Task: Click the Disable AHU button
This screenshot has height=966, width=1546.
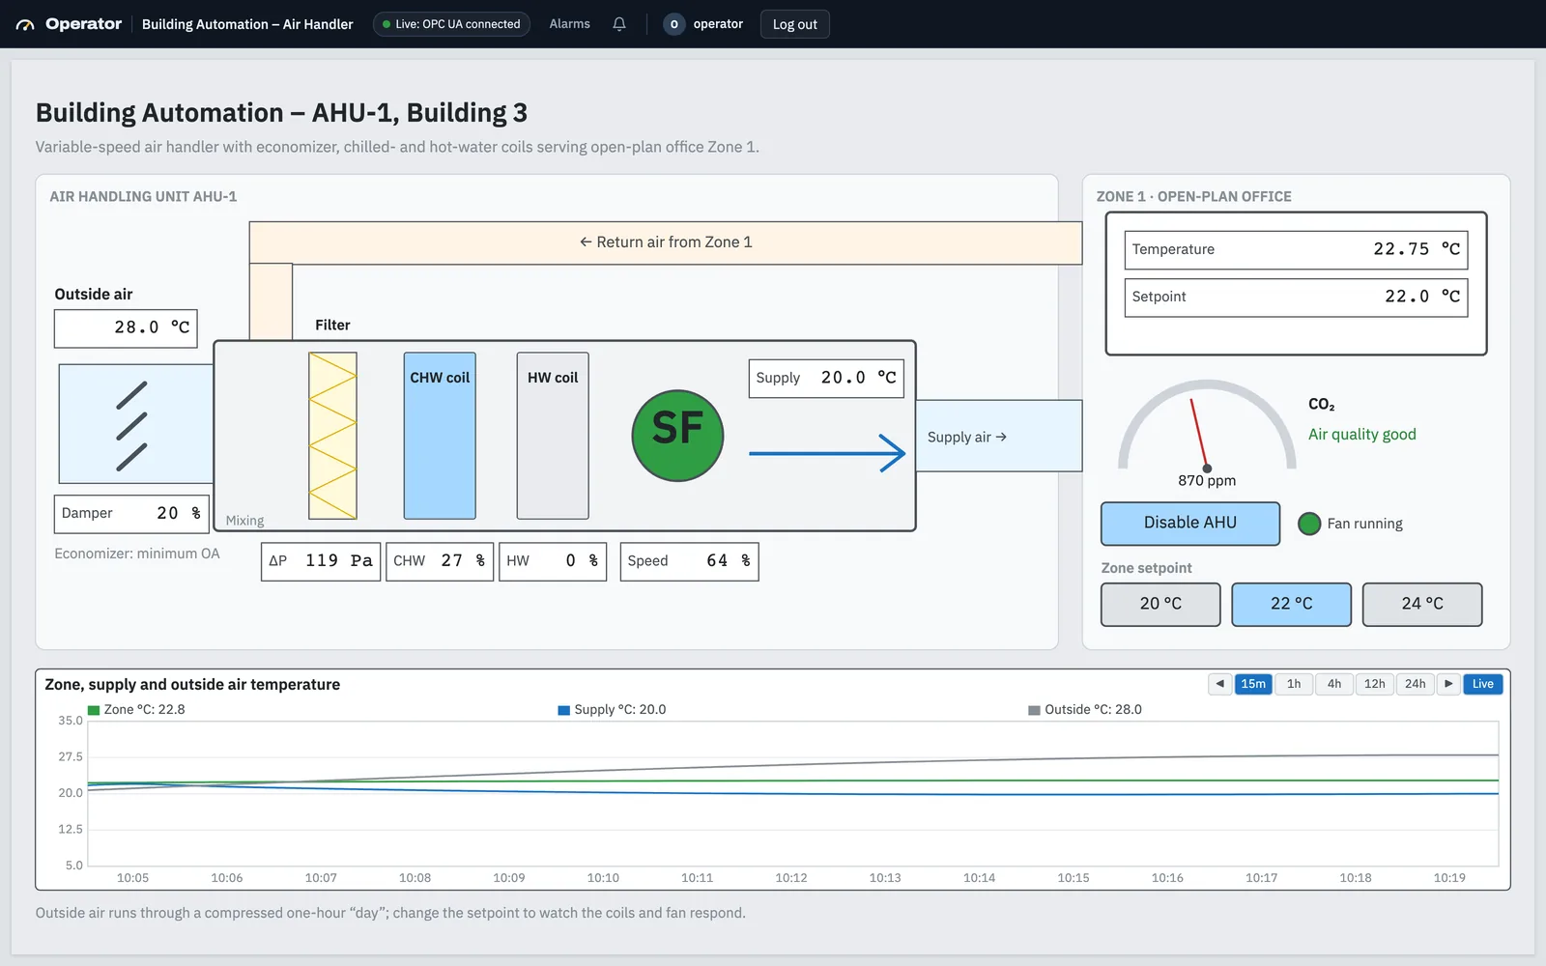Action: coord(1190,524)
